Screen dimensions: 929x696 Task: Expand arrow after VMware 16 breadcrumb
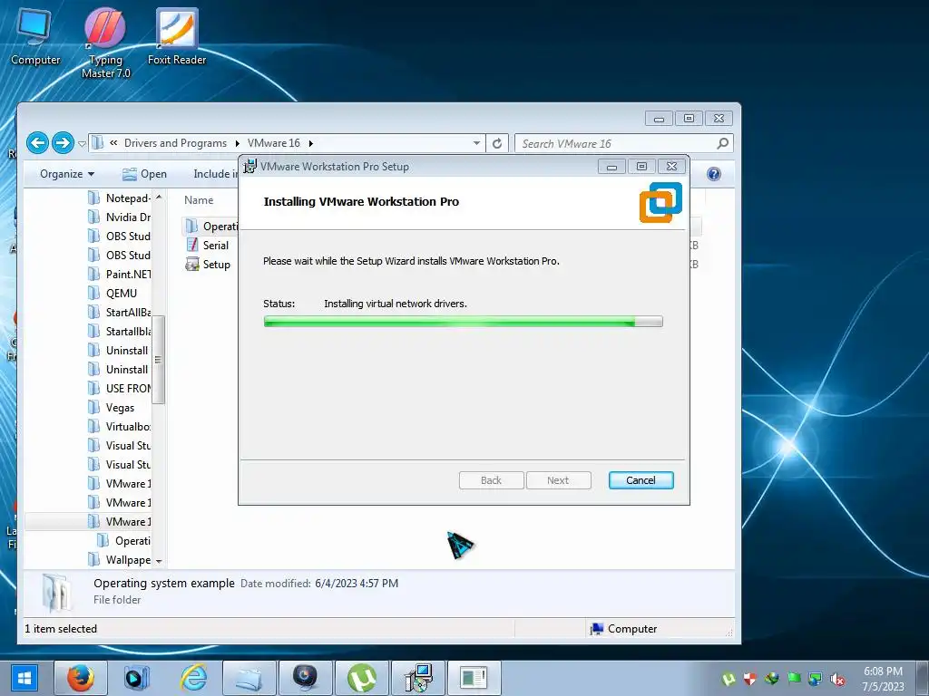click(310, 143)
